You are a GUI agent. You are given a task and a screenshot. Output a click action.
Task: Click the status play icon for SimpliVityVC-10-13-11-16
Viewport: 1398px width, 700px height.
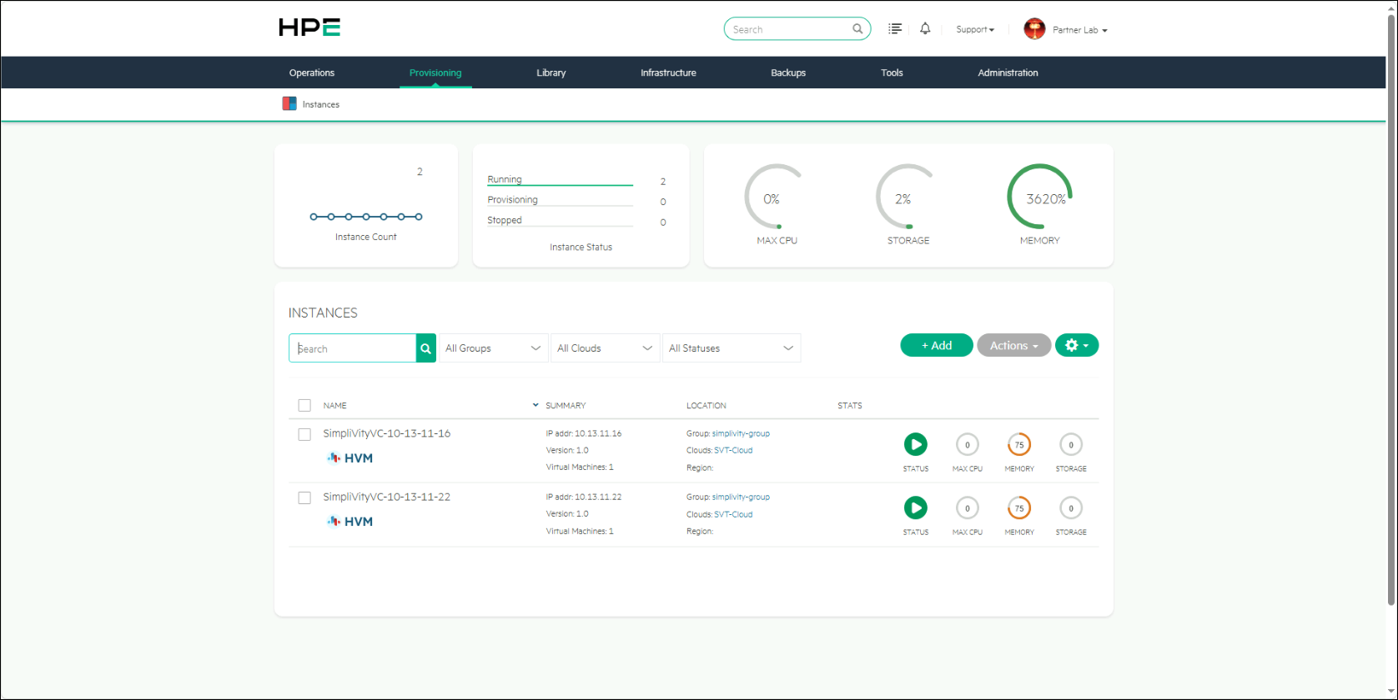pyautogui.click(x=915, y=444)
